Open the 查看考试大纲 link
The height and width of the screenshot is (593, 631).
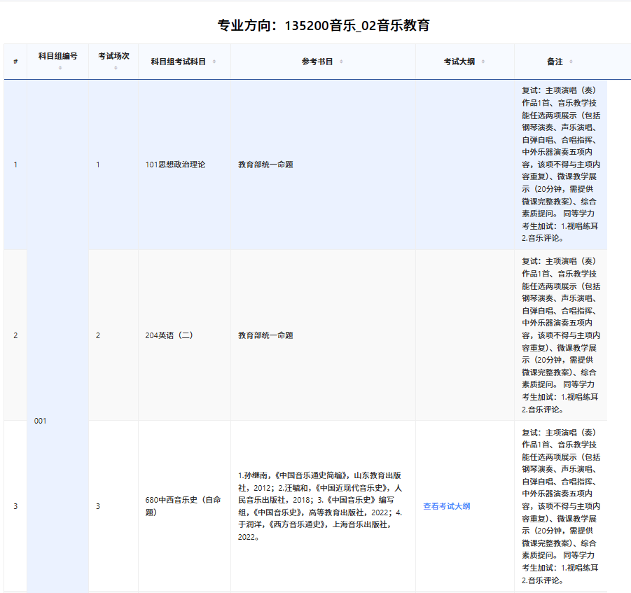click(x=446, y=506)
